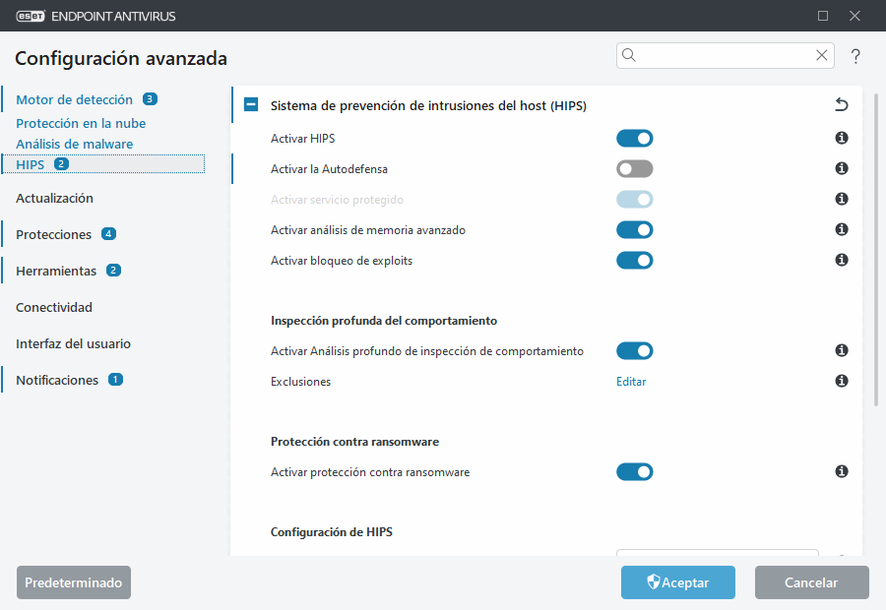The height and width of the screenshot is (610, 886).
Task: Click the revert arrow icon in HIPS section header
Action: 842,104
